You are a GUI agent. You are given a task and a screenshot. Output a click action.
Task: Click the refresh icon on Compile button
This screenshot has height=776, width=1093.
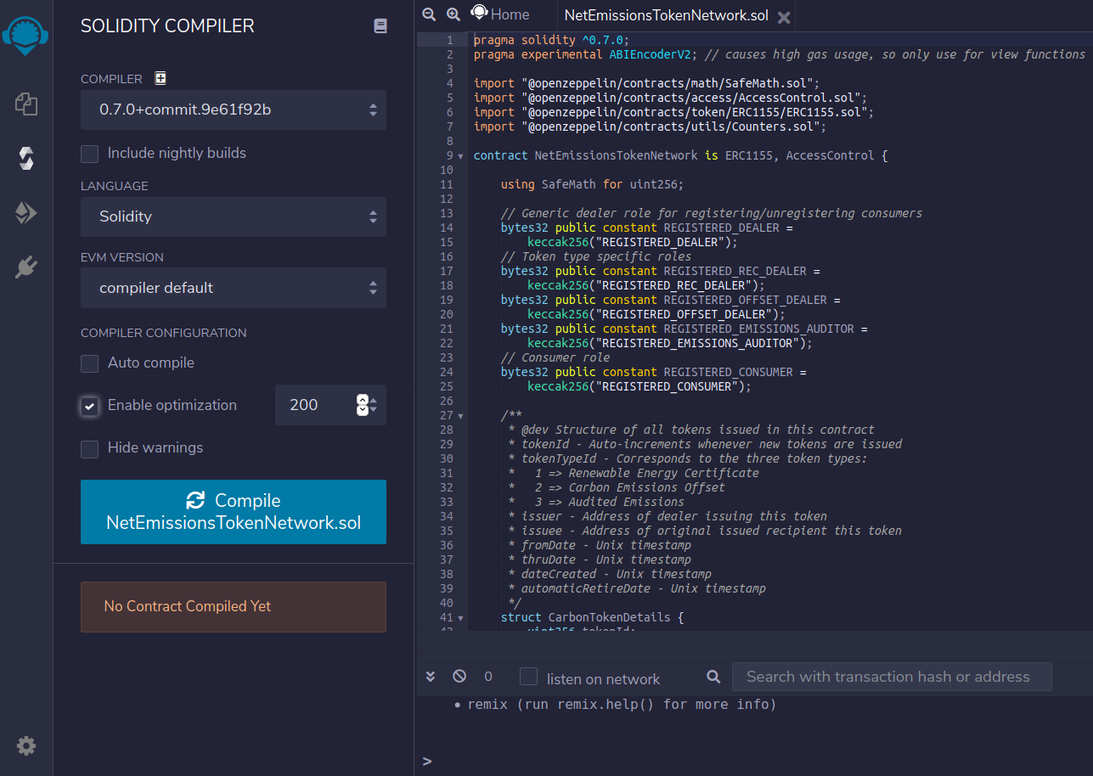pyautogui.click(x=196, y=501)
